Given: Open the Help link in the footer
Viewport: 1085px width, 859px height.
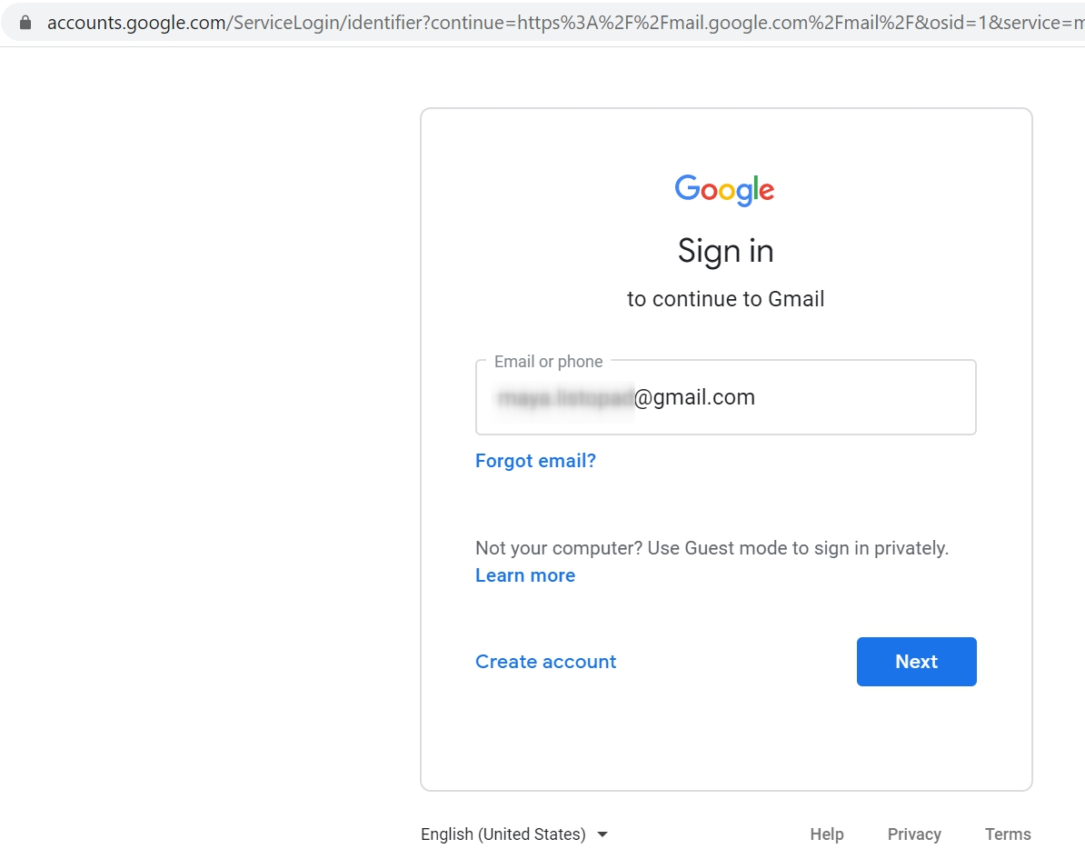Looking at the screenshot, I should (827, 834).
